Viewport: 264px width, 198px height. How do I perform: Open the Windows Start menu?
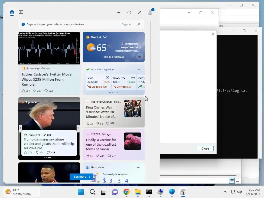coord(81,192)
